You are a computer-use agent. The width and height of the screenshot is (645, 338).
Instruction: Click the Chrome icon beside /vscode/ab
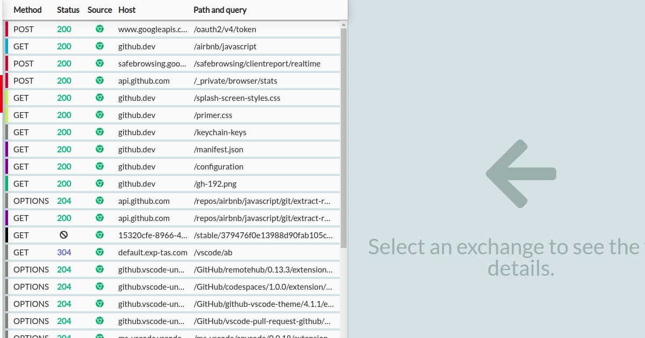coord(99,252)
